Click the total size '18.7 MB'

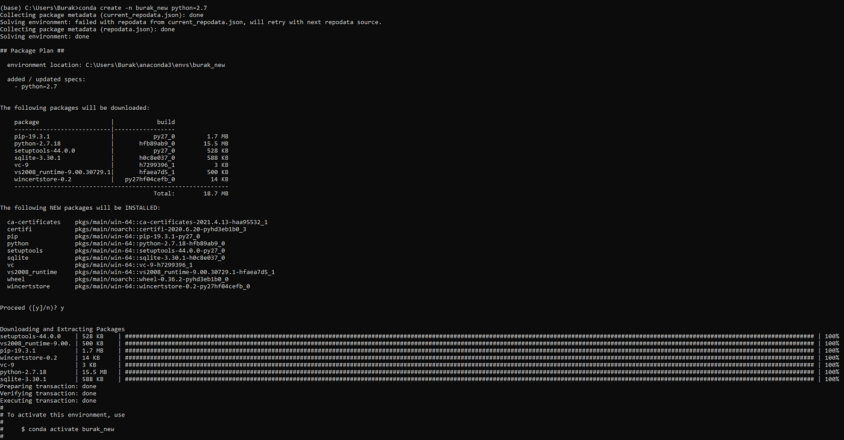point(216,194)
